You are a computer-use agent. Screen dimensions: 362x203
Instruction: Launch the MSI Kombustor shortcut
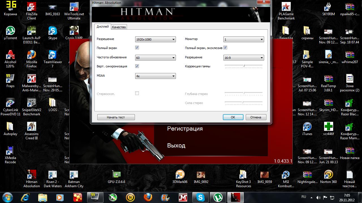click(x=286, y=175)
